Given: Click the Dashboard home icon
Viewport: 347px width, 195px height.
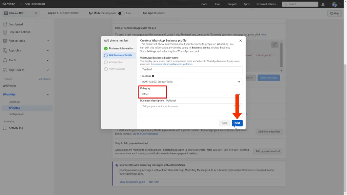Looking at the screenshot, I should click(x=5, y=24).
